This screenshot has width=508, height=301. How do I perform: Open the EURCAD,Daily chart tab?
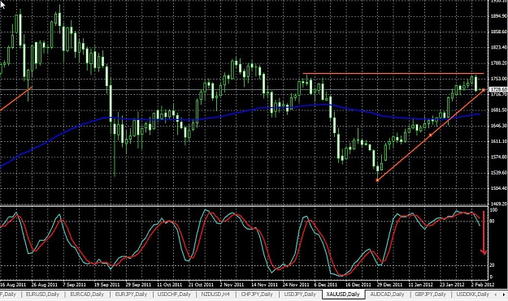coord(87,295)
